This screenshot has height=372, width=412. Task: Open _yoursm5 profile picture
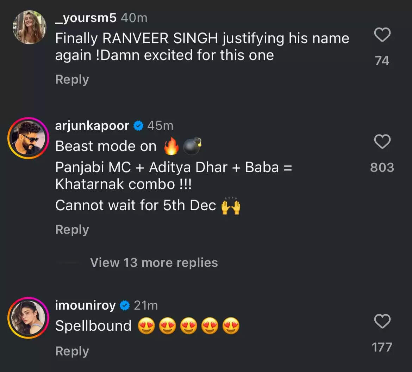(29, 27)
